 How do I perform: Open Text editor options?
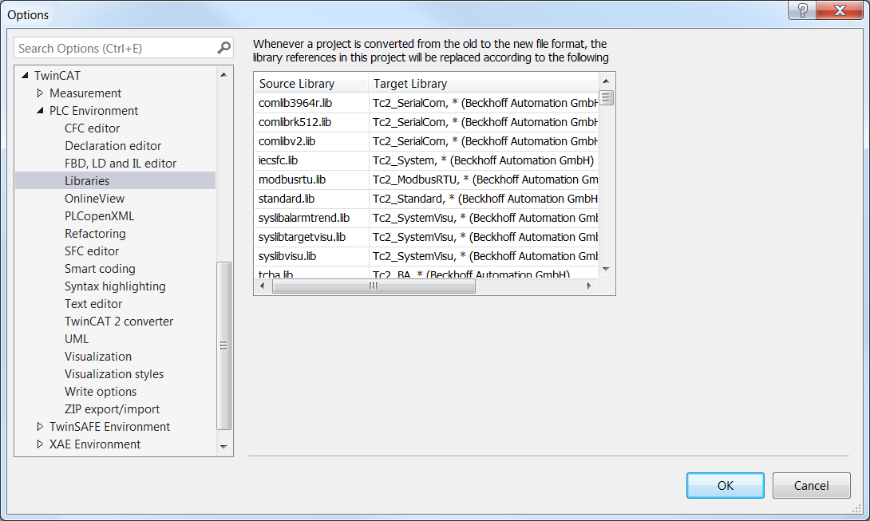pos(93,304)
